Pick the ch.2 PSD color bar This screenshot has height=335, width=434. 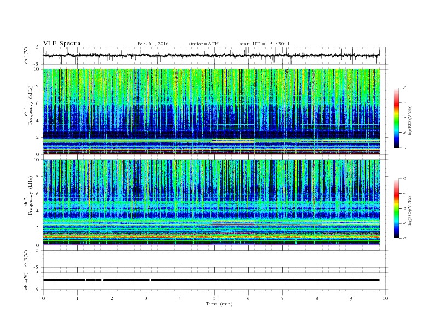[x=396, y=208]
